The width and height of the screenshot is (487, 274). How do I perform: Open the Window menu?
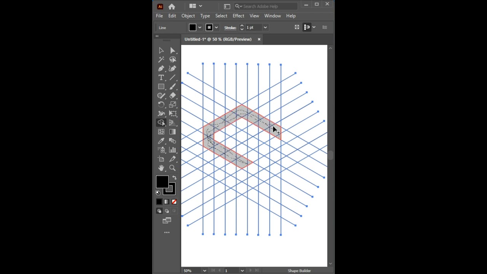(272, 16)
